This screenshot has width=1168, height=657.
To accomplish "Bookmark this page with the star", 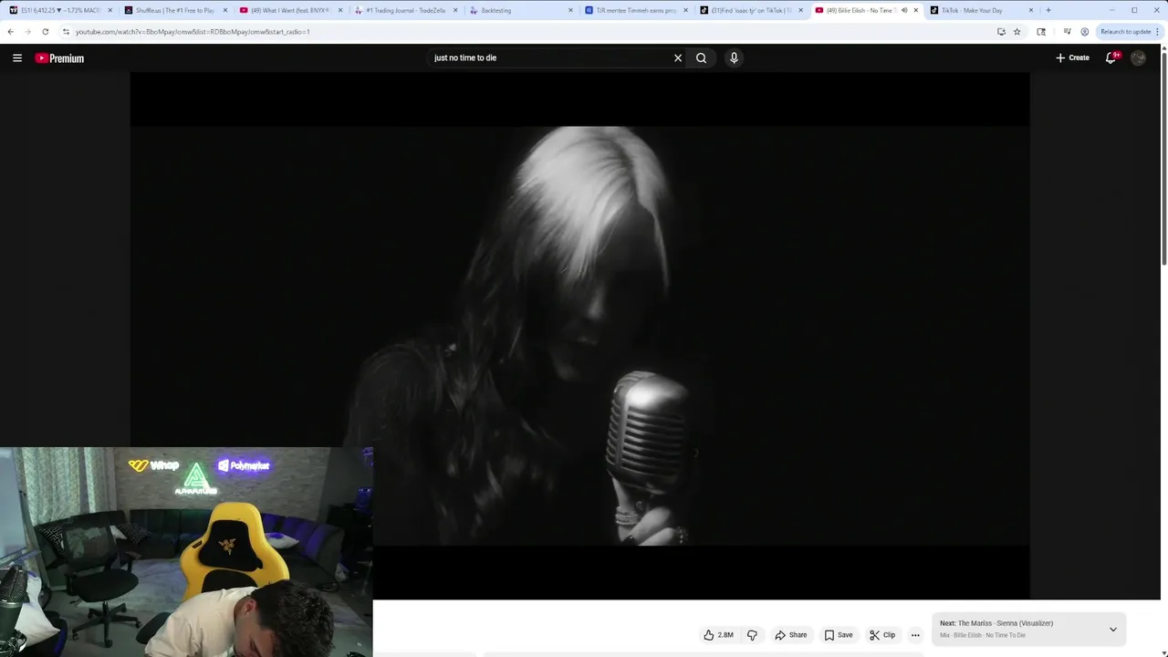I will 1017,31.
